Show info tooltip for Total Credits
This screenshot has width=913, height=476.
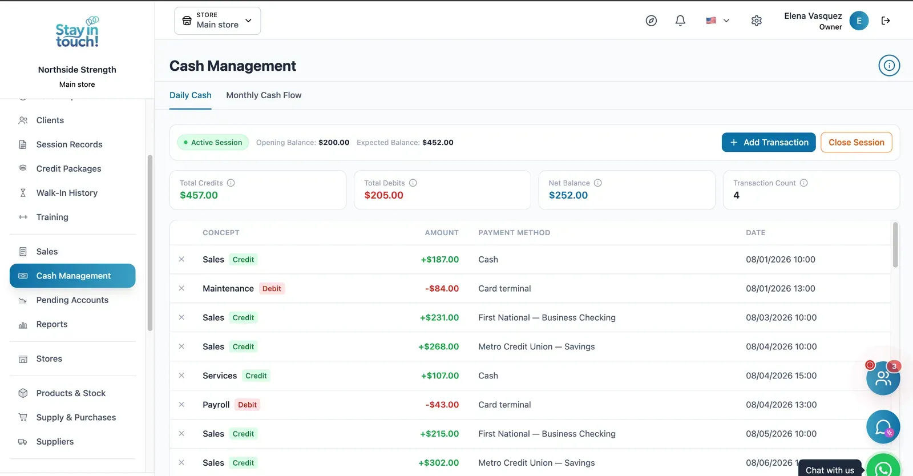point(231,183)
